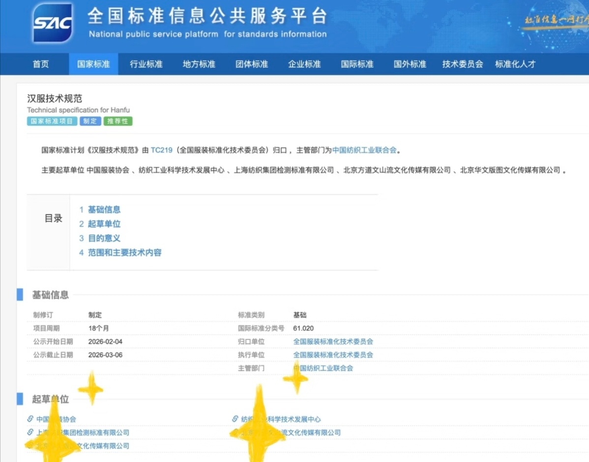589x462 pixels.
Task: Click the 基础信息 section heading
Action: 50,295
